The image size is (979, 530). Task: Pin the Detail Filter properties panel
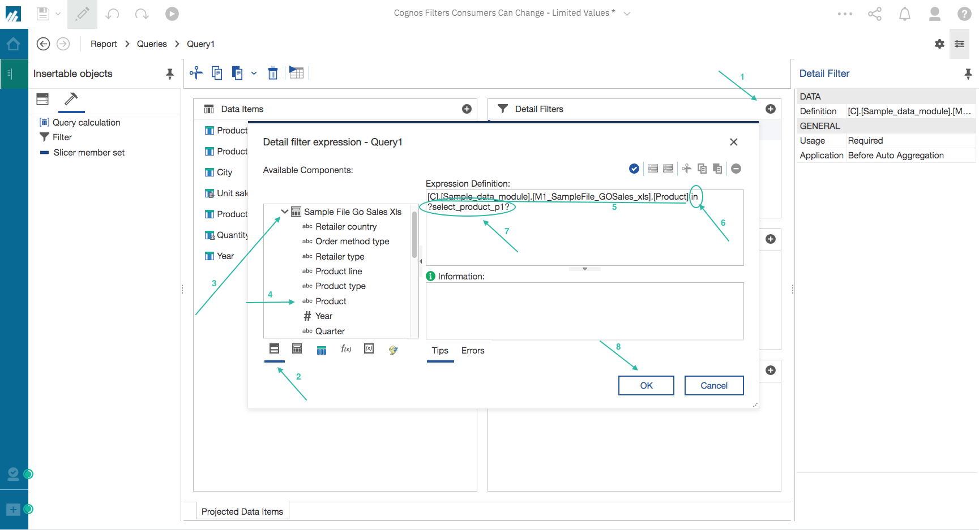click(x=968, y=74)
